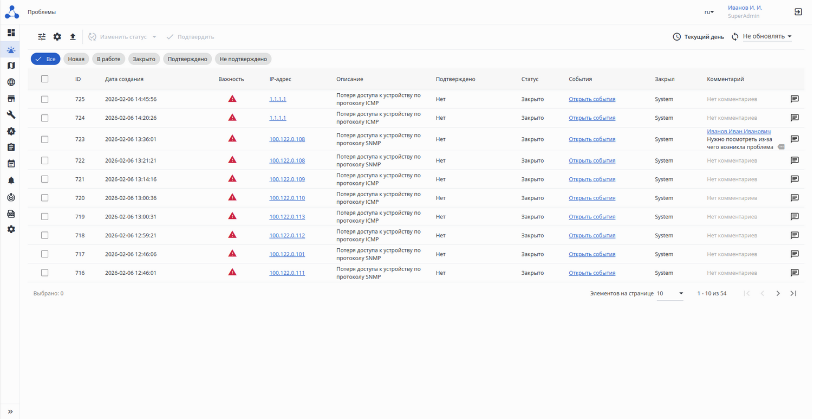Open events link for problem 719
814x419 pixels.
592,216
